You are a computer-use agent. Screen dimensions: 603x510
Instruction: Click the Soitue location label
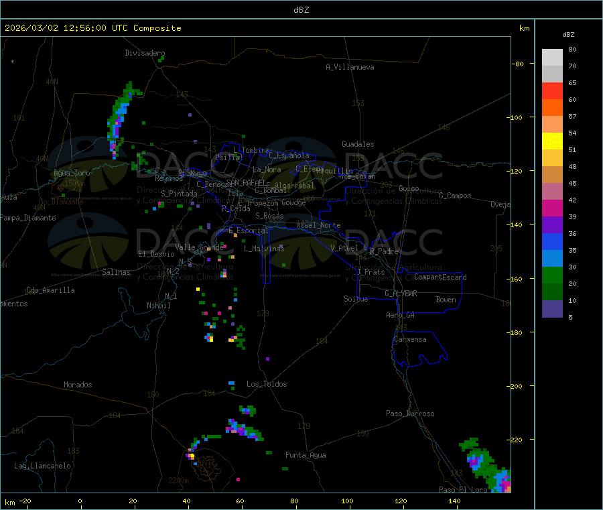click(356, 299)
